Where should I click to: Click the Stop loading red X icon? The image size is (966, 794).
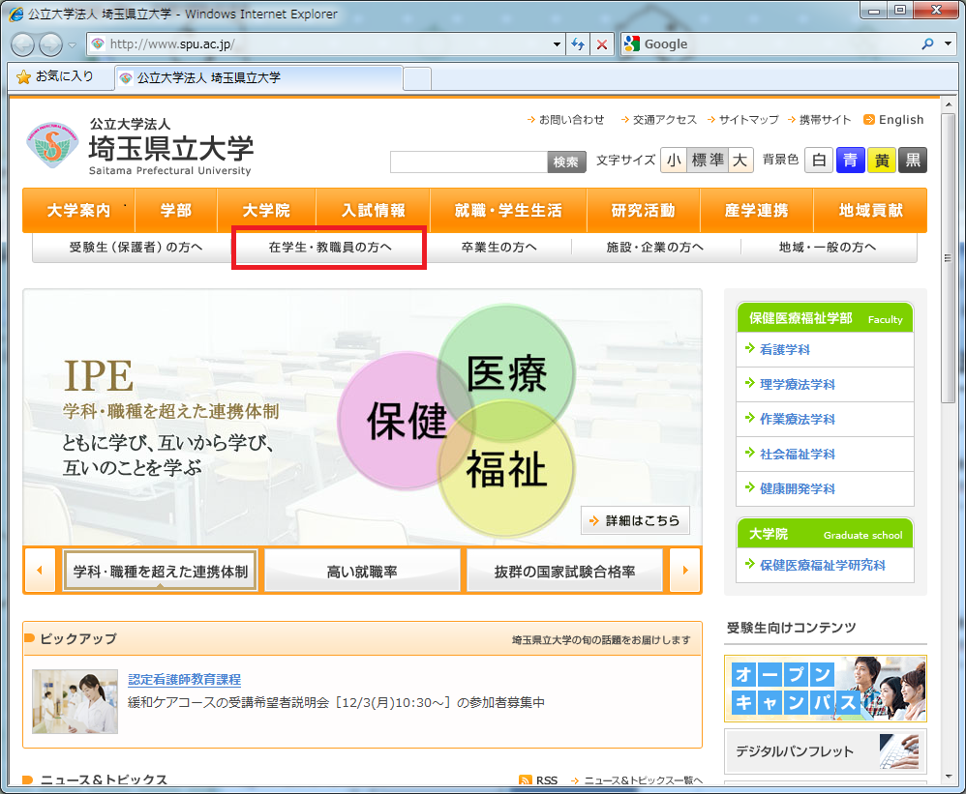[x=602, y=44]
